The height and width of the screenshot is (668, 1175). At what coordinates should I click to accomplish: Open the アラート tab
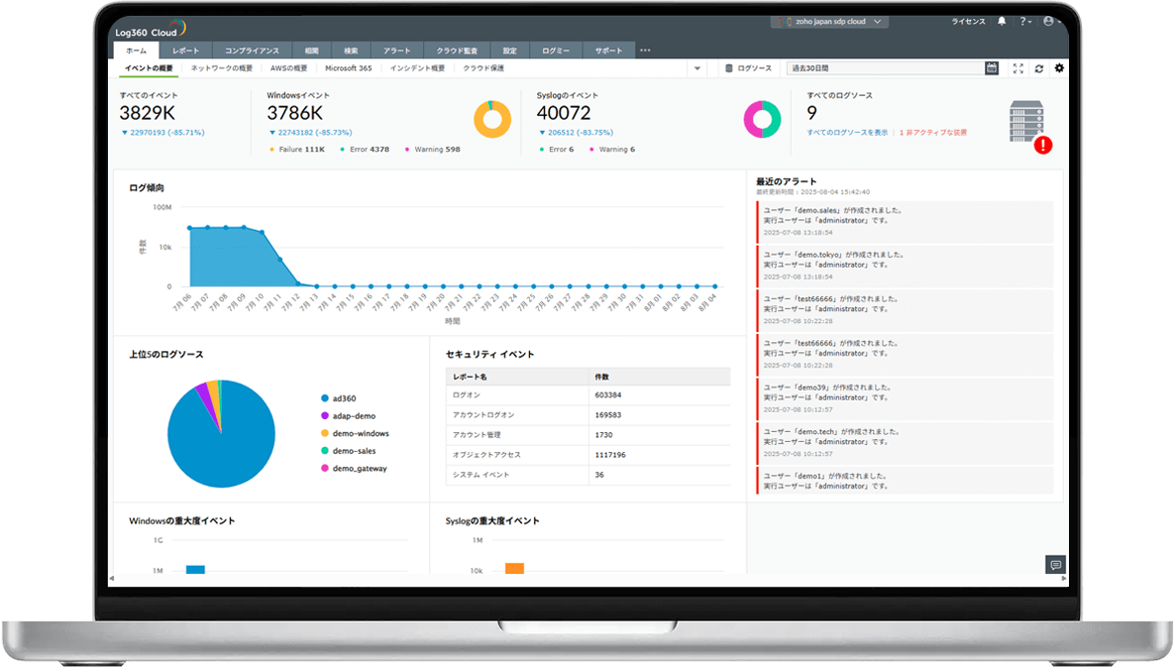396,50
